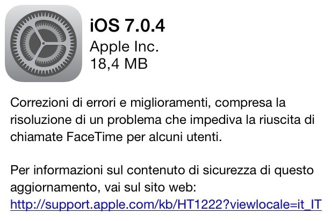Click the line starting with Correzioni di errori
Screen dimensions: 332x221
coord(148,103)
